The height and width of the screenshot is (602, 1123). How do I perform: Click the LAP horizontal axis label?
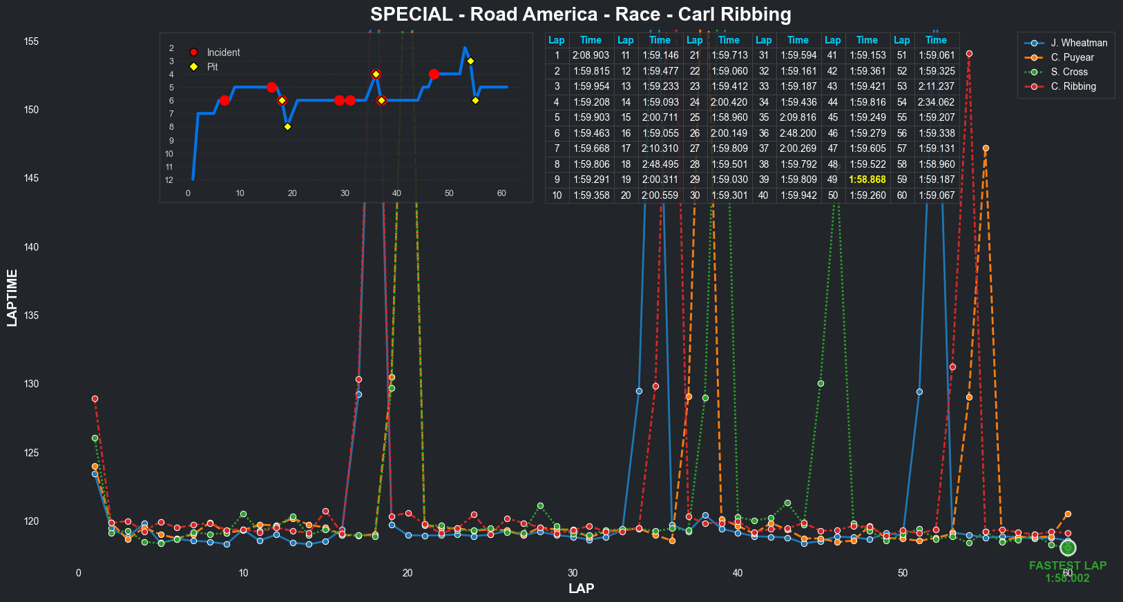coord(581,588)
